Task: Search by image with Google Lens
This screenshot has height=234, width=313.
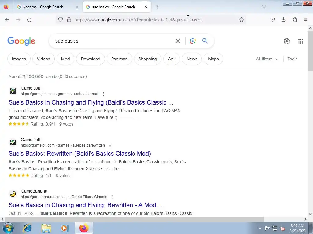Action: coord(193,41)
